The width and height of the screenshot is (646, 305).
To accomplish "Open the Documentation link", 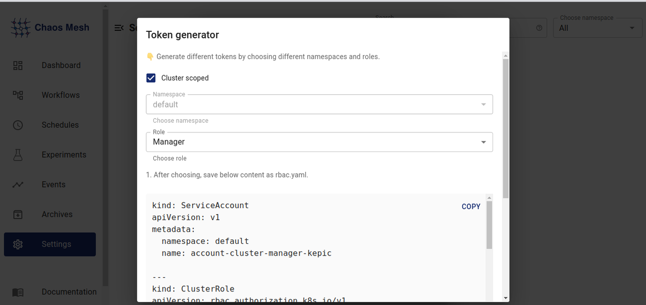I will (69, 292).
